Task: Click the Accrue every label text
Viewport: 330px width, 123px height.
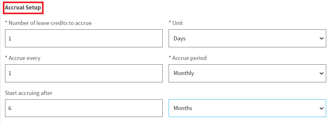Action: pos(23,58)
